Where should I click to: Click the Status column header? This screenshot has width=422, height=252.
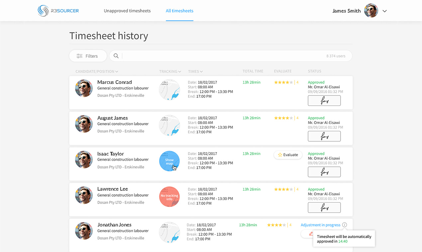click(x=315, y=71)
